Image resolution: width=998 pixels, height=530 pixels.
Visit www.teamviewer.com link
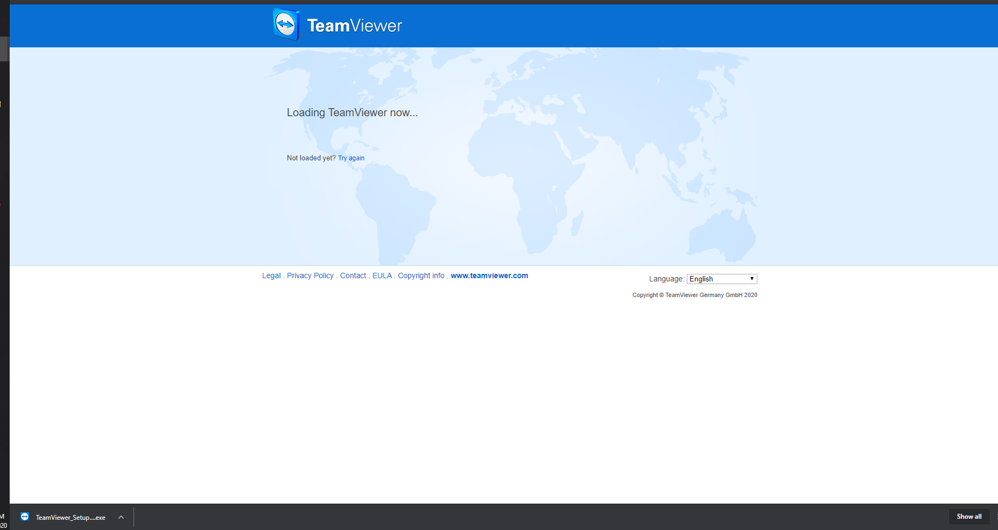click(489, 275)
